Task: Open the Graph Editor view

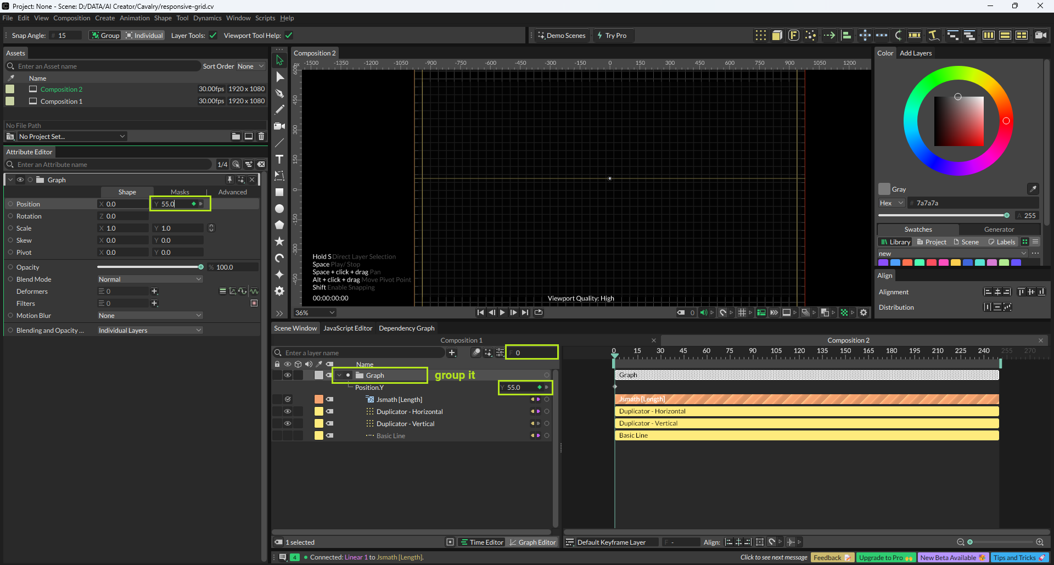Action: click(532, 542)
